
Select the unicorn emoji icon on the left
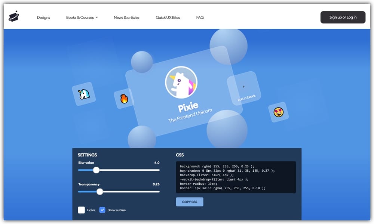tap(83, 94)
